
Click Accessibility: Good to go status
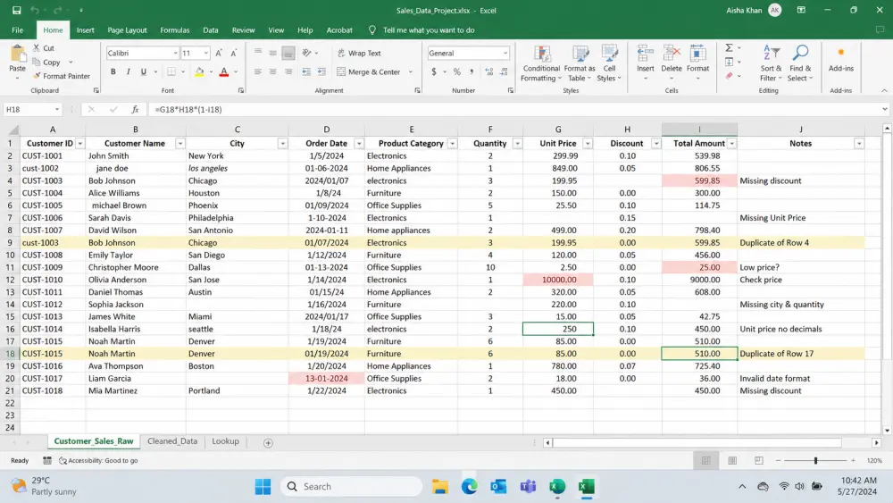[x=98, y=460]
